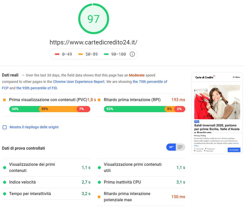
Task: Switch to compact metrics view
Action: click(171, 147)
